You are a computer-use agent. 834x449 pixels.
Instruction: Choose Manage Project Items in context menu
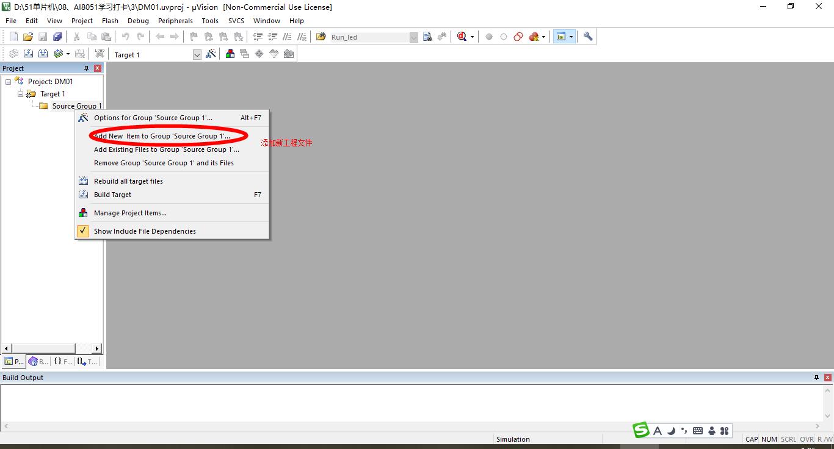(x=172, y=213)
